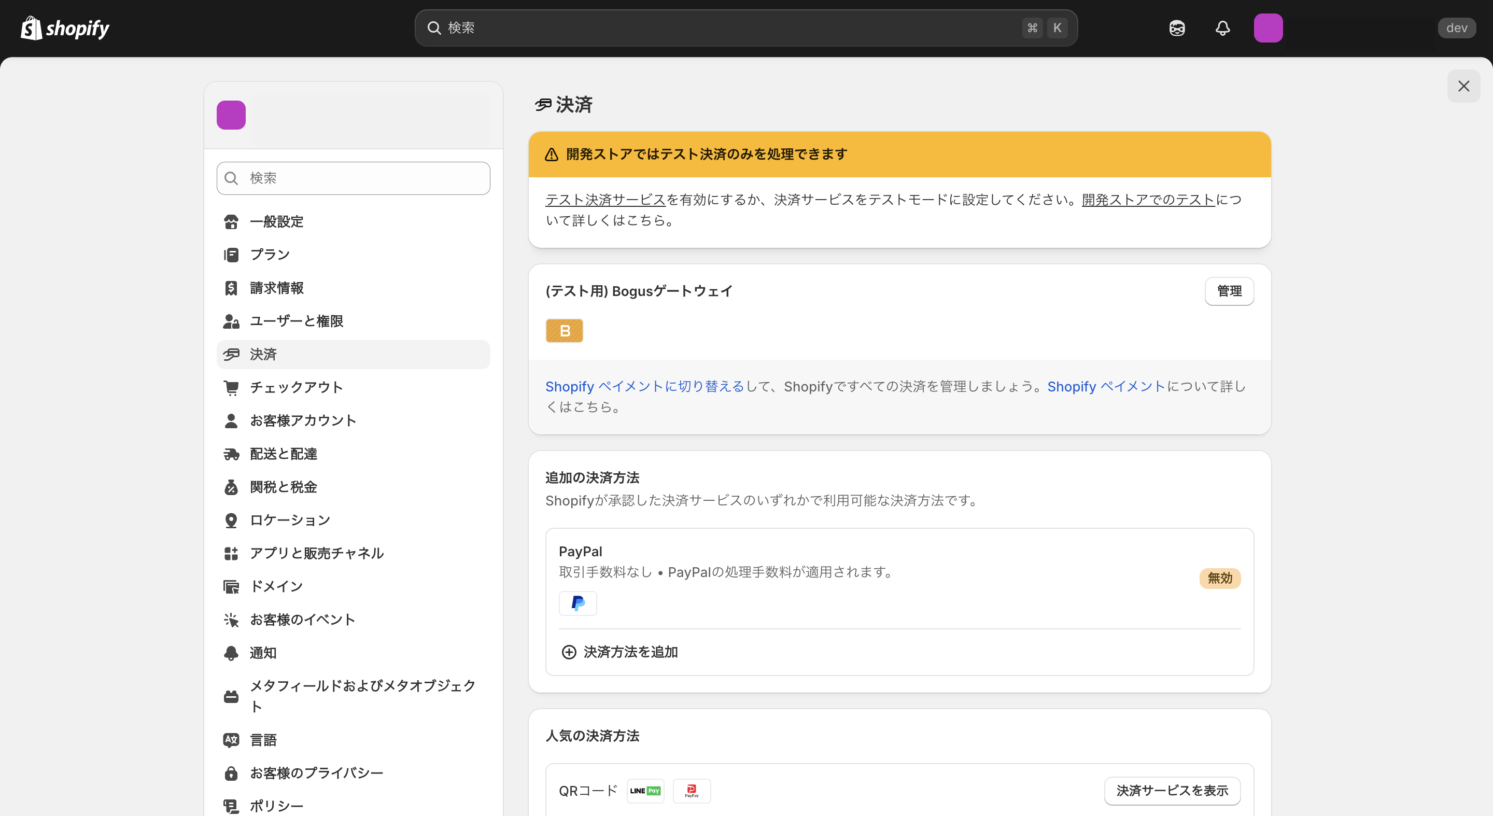Screen dimensions: 1493x816
Task: Click the Shopify logo
Action: (65, 27)
